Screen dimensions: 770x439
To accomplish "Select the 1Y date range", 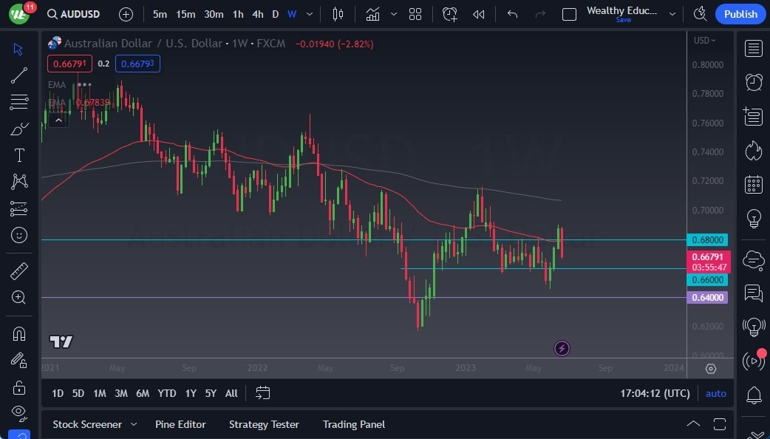I will point(191,393).
